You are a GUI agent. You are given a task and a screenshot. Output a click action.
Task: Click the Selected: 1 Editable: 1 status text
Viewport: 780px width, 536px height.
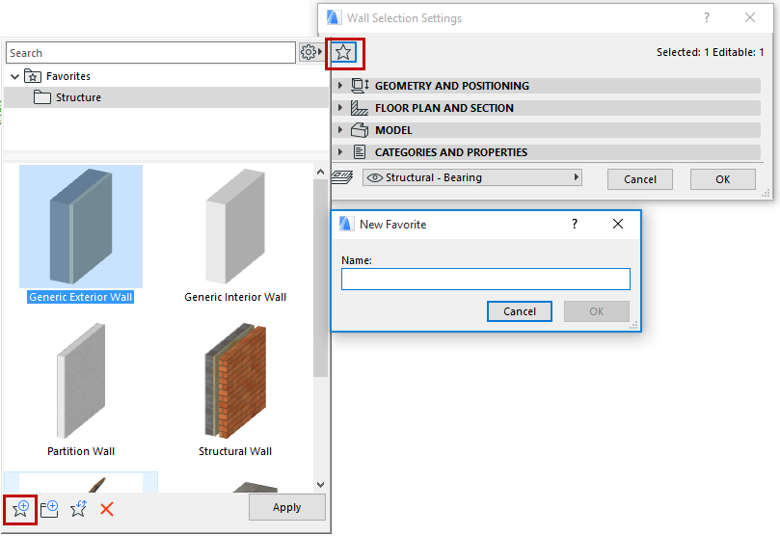point(710,52)
